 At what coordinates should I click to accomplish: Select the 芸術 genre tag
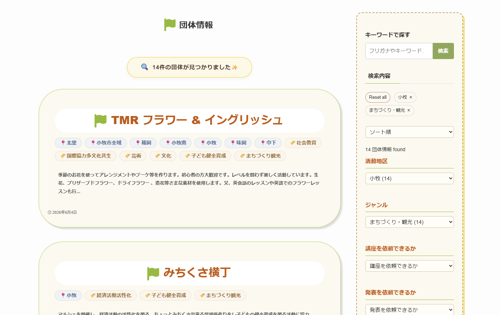133,156
